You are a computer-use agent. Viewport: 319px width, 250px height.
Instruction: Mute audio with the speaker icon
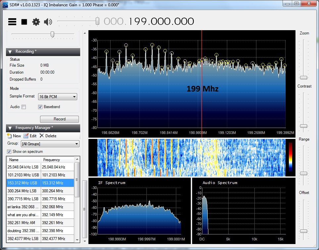pos(48,22)
